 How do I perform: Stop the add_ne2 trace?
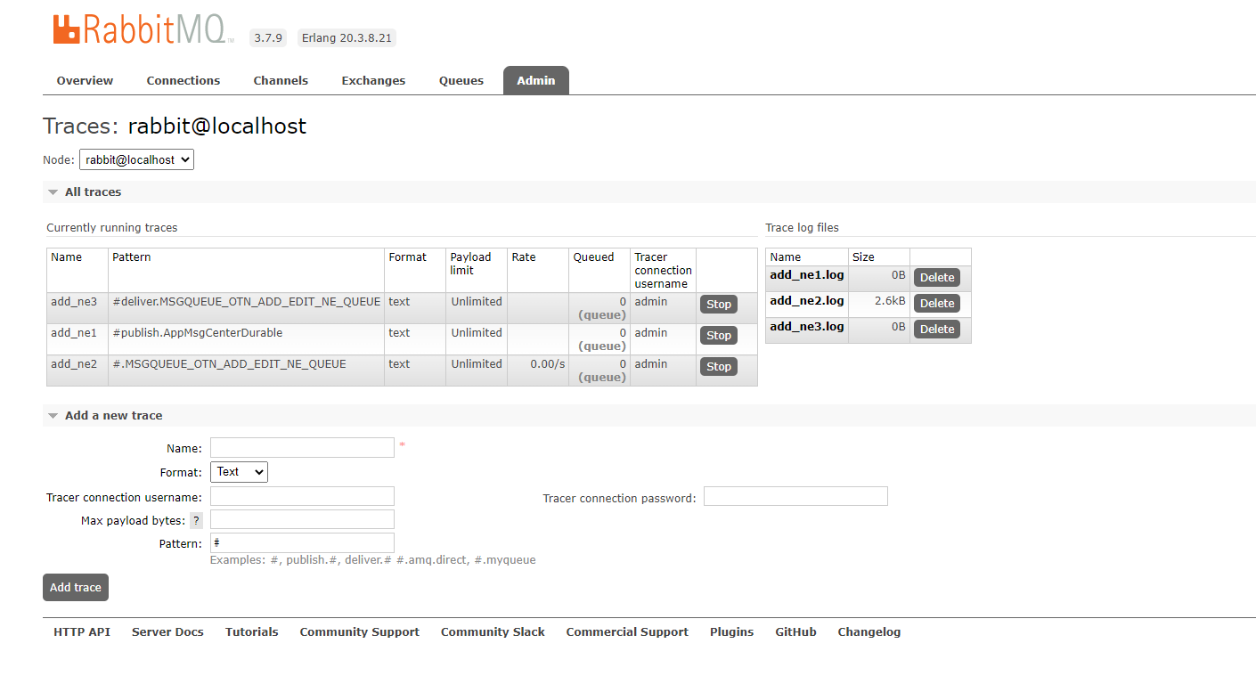click(x=719, y=367)
